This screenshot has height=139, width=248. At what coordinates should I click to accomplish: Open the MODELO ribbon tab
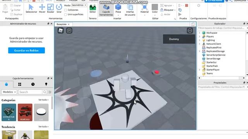(x=60, y=1)
